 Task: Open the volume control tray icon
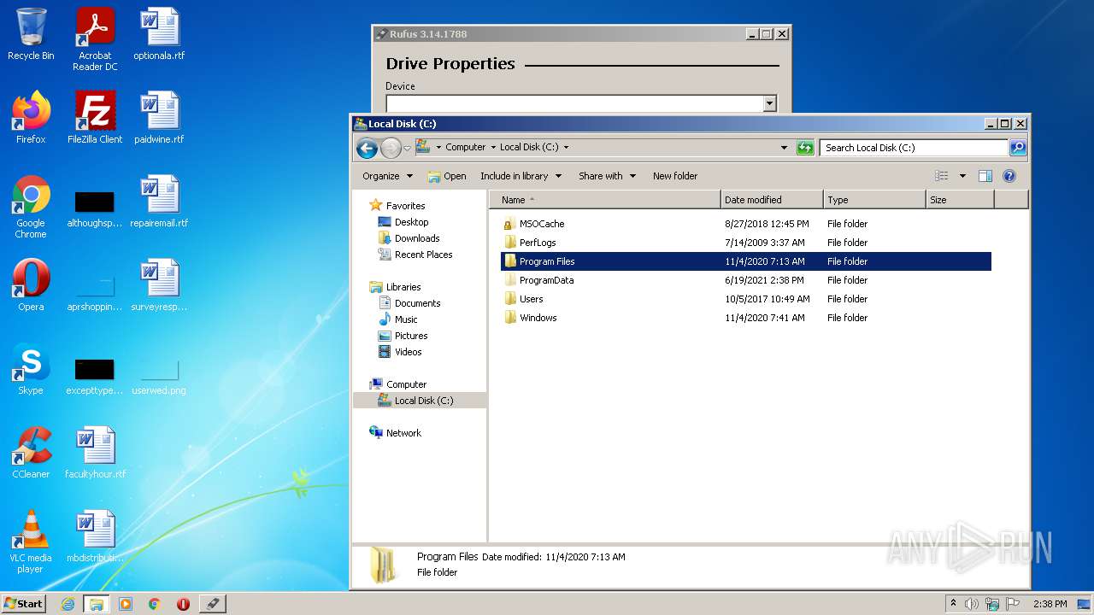point(972,604)
